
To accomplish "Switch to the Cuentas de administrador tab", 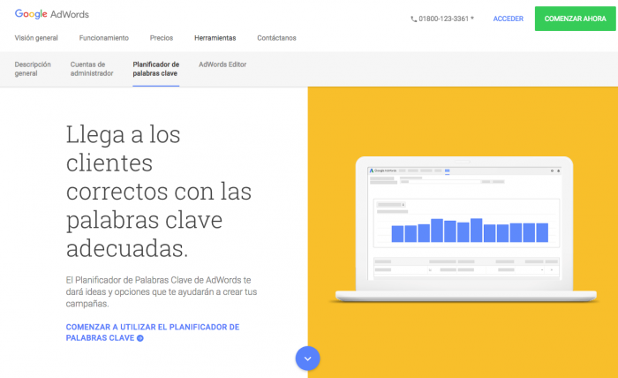I will tap(92, 69).
